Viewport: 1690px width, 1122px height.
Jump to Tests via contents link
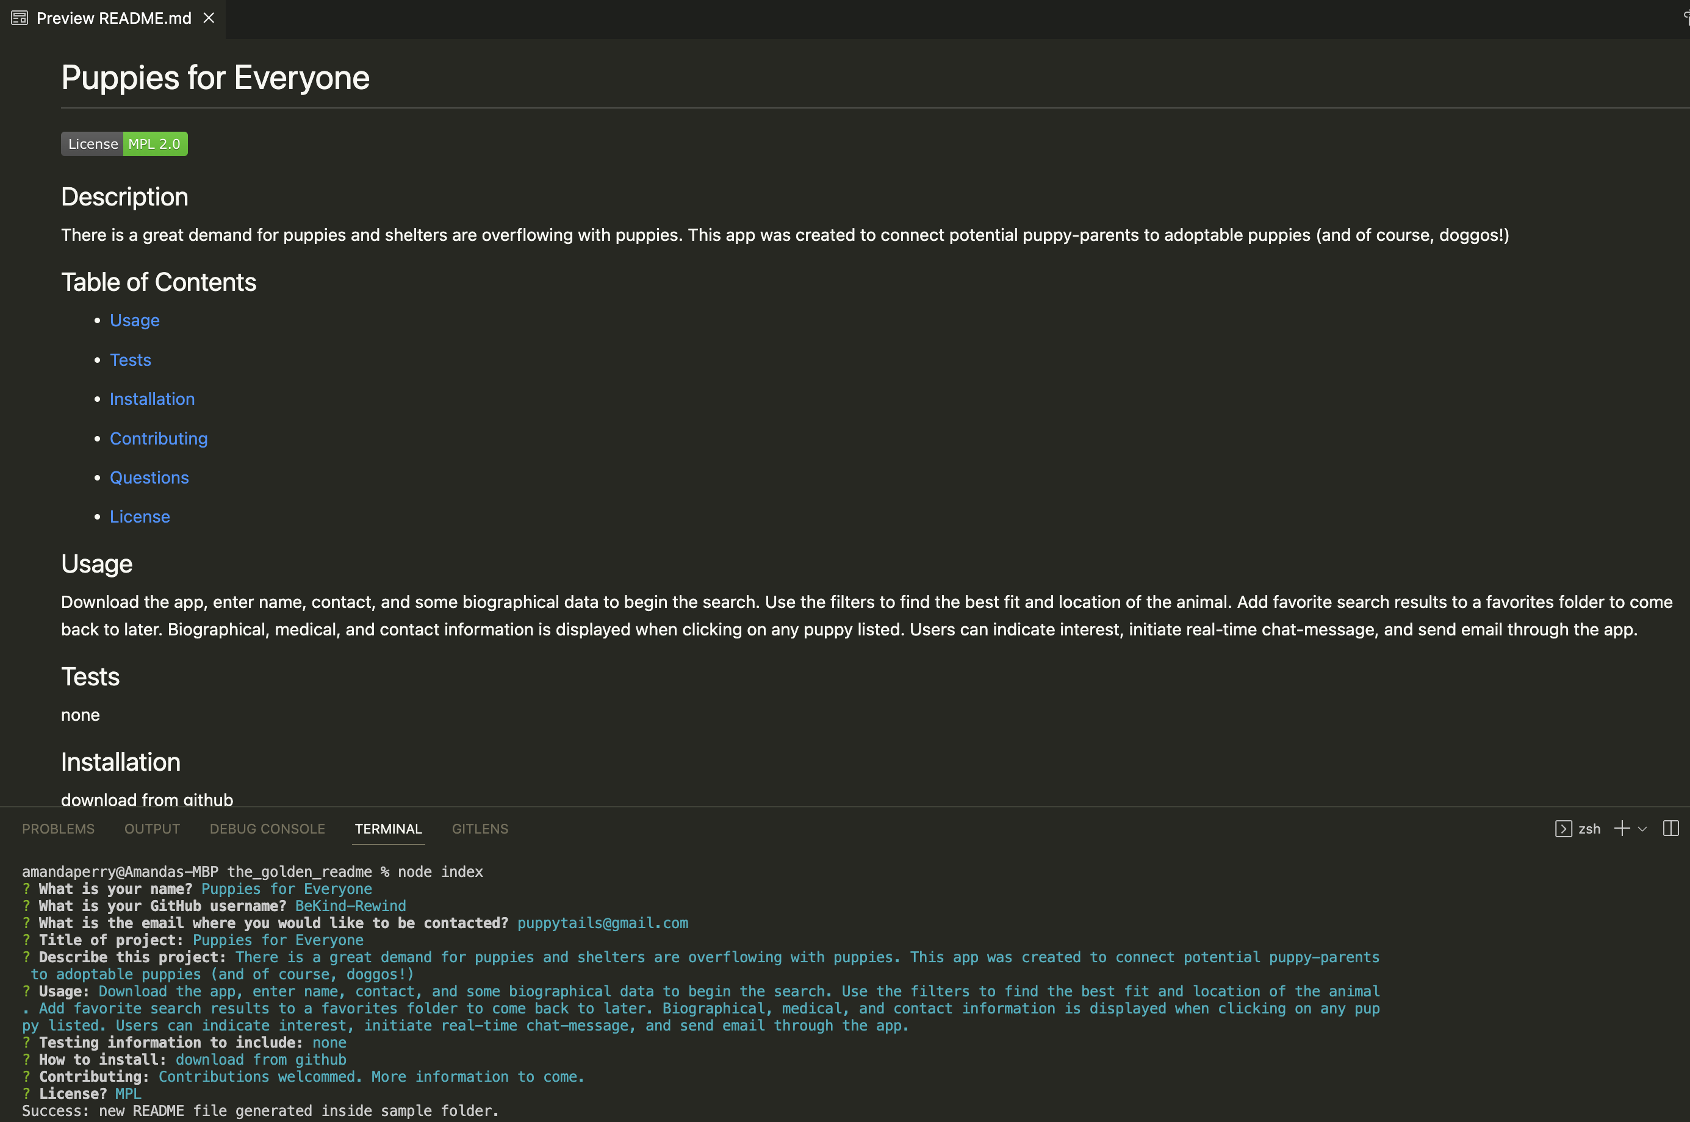click(x=131, y=360)
